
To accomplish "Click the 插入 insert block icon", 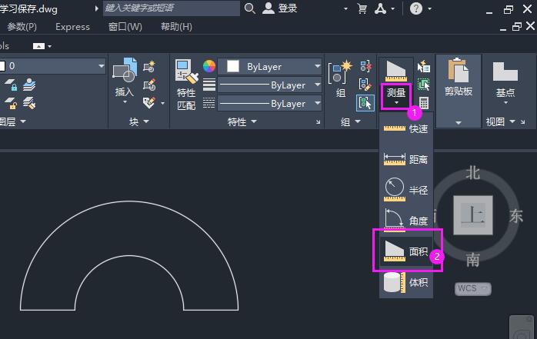I will coord(125,70).
